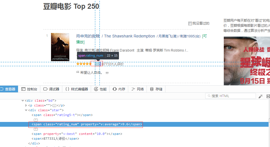270x147 pixels.
Task: Switch to the 网络 network tab
Action: pyautogui.click(x=138, y=89)
